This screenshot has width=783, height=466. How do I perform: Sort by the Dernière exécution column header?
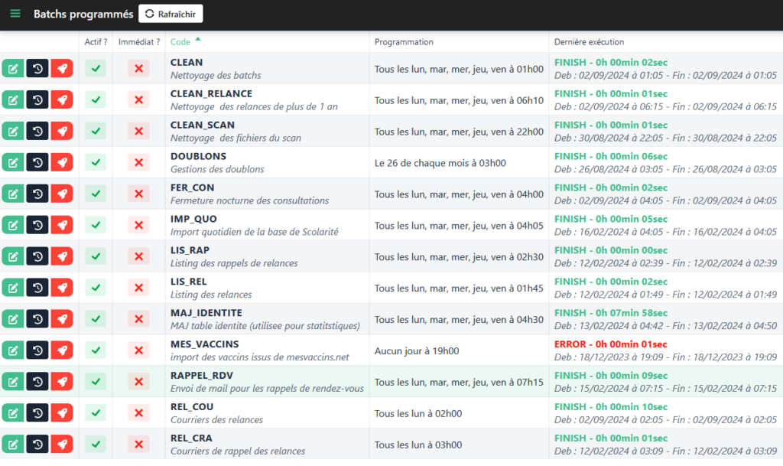589,42
